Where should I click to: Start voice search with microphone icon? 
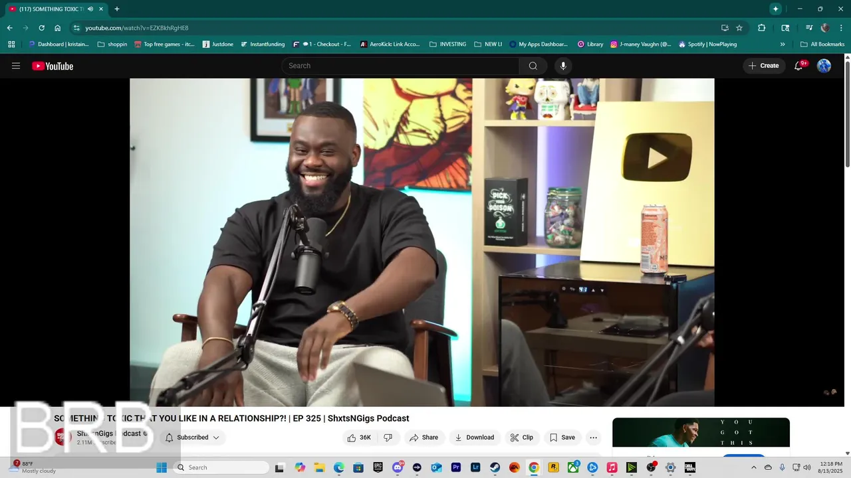(563, 66)
